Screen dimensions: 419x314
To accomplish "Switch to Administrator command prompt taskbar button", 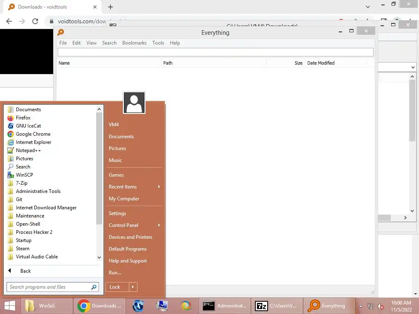I will pyautogui.click(x=225, y=306).
